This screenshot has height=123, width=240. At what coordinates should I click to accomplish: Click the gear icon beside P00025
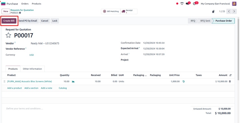pyautogui.click(x=20, y=13)
